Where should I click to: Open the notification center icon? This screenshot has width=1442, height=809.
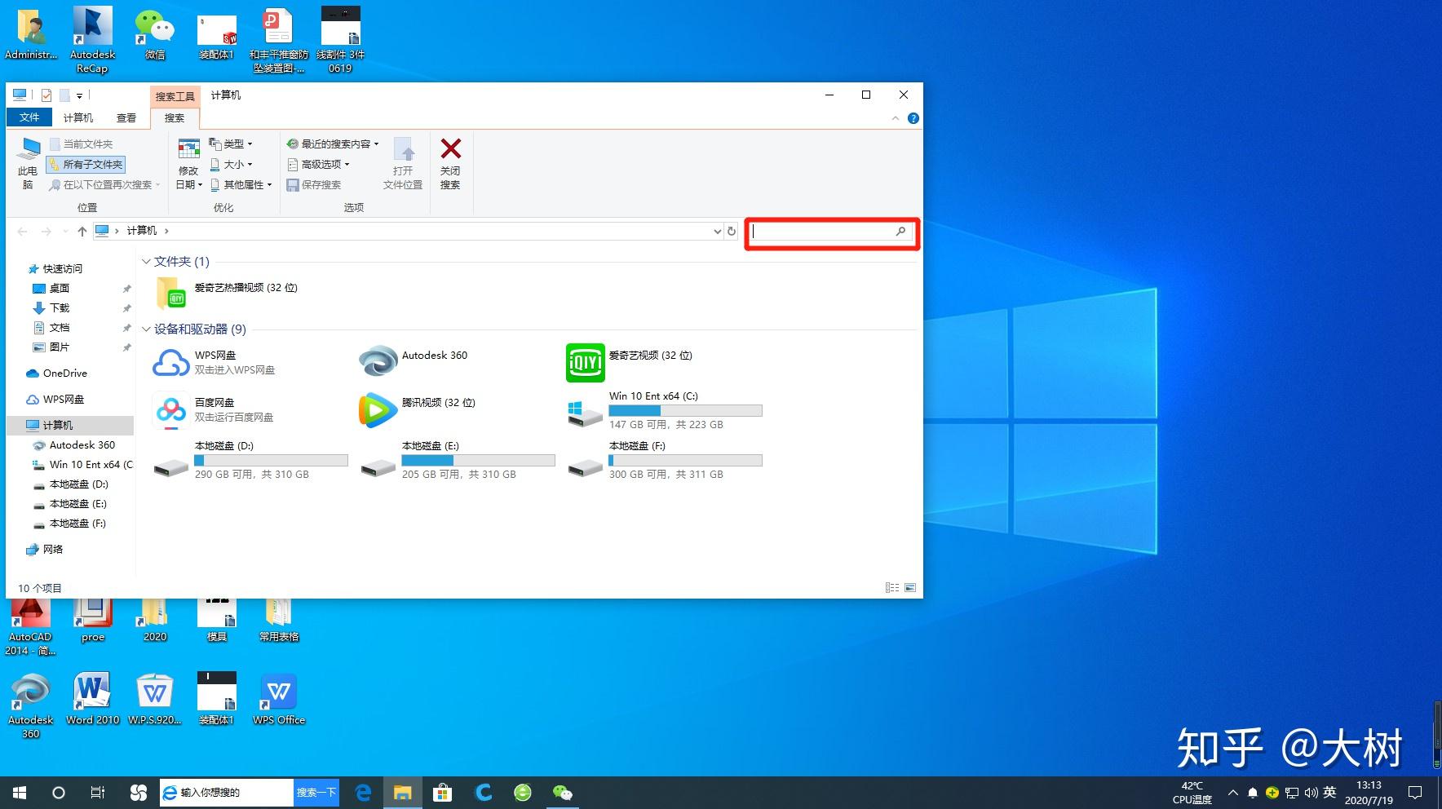[1415, 792]
